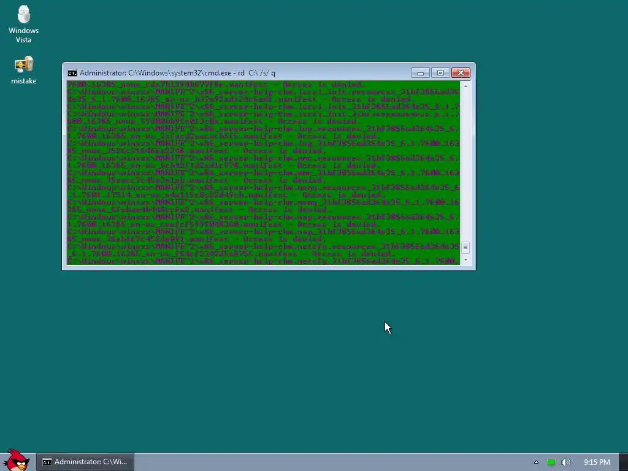The image size is (628, 471).
Task: Click the cmd scrollbar down arrow
Action: [465, 260]
